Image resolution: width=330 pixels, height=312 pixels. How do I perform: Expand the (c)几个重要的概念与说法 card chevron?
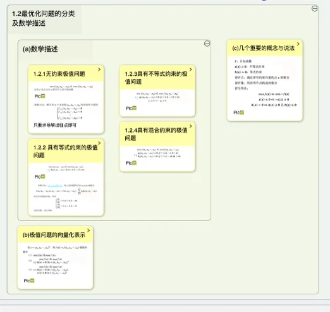coord(298,44)
